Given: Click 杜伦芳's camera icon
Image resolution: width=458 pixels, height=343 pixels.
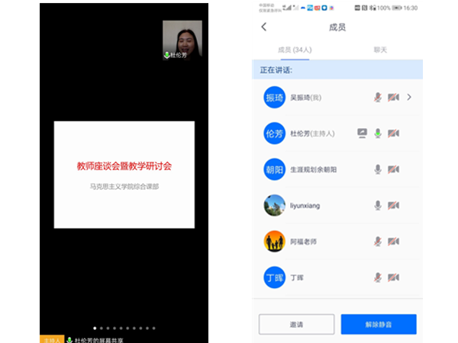Looking at the screenshot, I should coord(393,133).
